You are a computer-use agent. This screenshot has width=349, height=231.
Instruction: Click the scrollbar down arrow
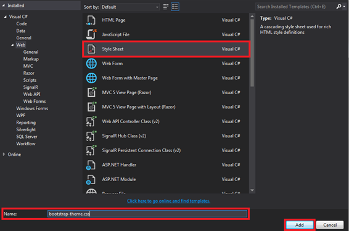tap(252, 190)
